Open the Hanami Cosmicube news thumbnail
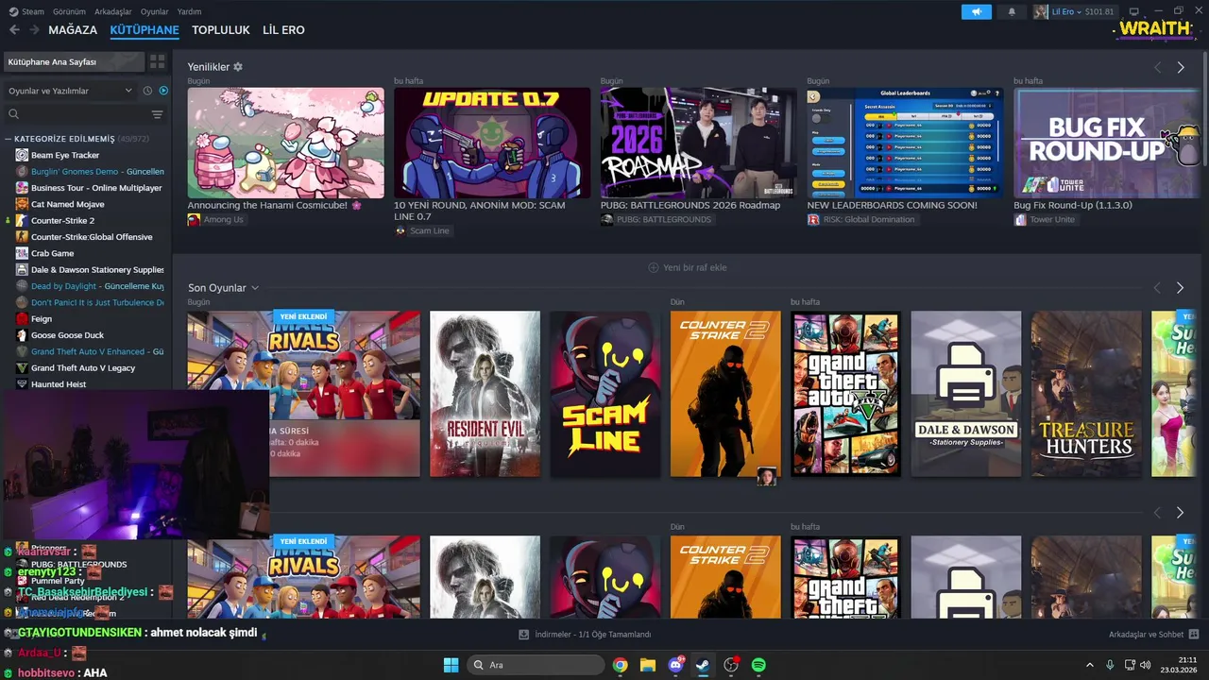Screen dimensions: 1209x680 click(x=285, y=144)
